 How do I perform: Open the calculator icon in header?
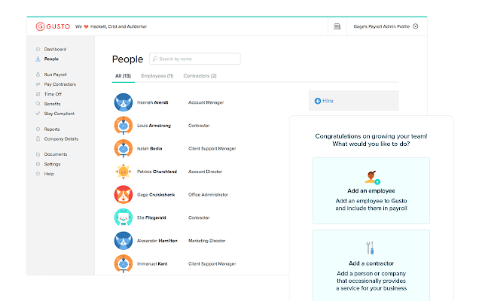337,26
